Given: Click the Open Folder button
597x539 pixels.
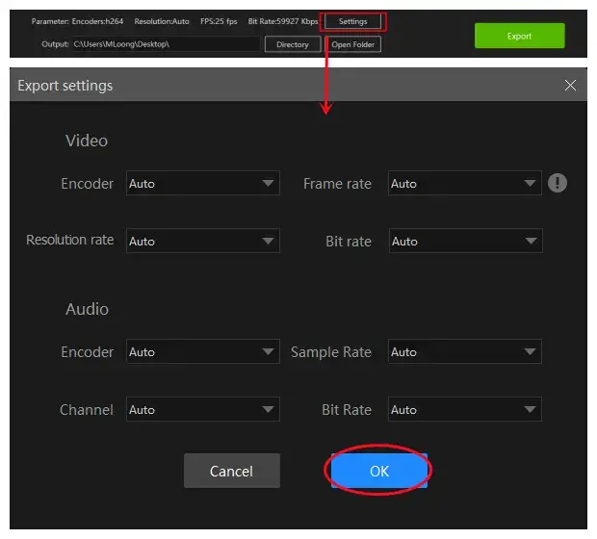Looking at the screenshot, I should 352,44.
